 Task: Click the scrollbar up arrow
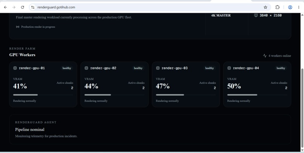point(302,15)
